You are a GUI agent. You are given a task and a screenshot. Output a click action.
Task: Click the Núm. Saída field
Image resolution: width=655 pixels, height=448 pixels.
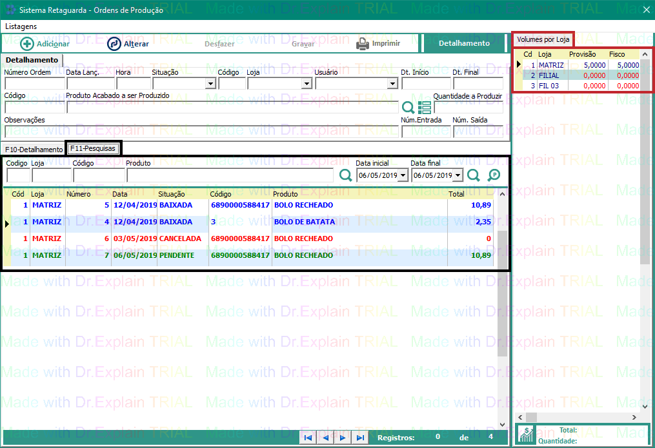tap(478, 131)
